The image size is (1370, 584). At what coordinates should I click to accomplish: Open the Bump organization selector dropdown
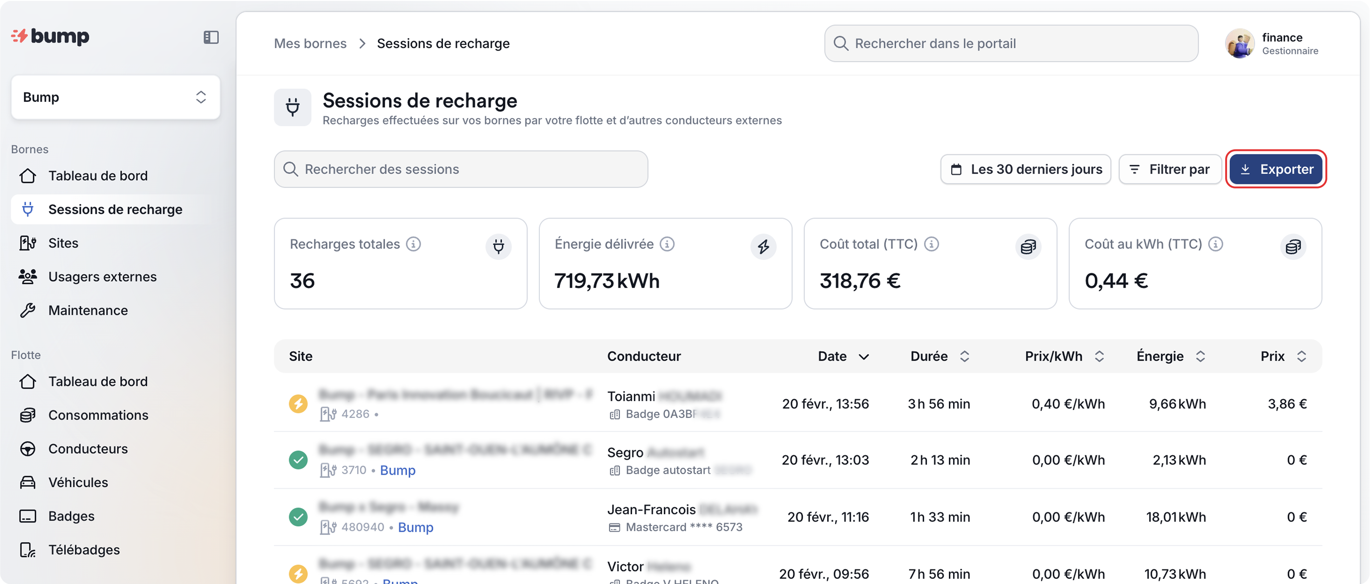pos(116,97)
